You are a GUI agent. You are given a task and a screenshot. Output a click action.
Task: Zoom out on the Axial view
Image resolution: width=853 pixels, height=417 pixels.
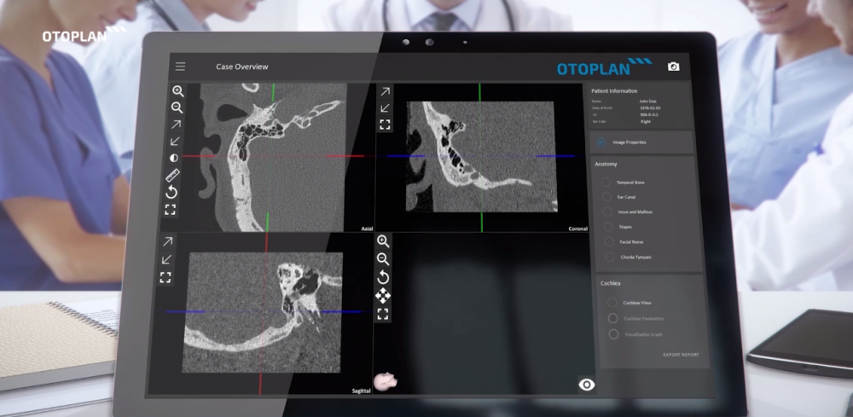(x=177, y=107)
